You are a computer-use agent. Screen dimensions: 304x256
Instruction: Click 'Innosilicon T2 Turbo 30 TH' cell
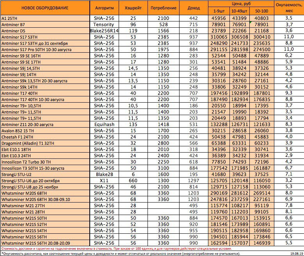point(45,162)
